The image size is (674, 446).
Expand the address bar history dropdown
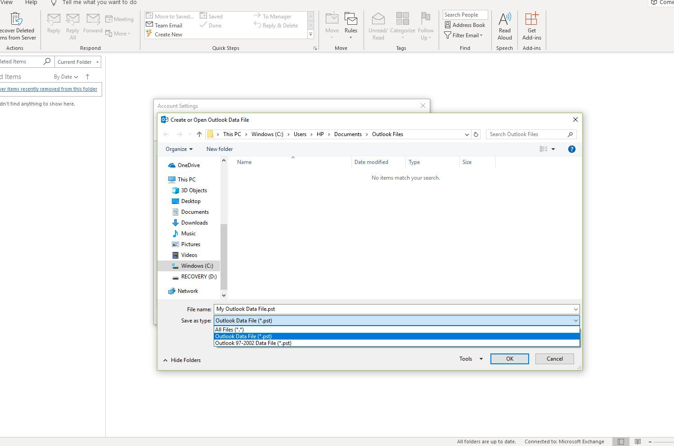[x=467, y=134]
